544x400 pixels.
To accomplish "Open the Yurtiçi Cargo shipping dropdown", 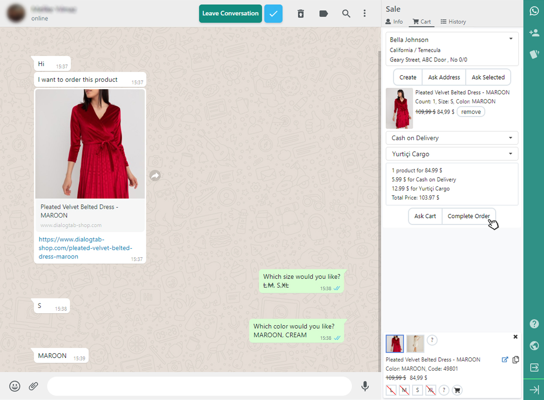I will (x=452, y=153).
